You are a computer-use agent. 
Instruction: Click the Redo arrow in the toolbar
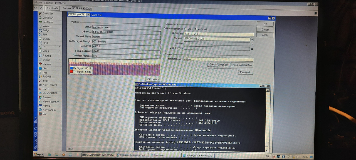(x=41, y=8)
